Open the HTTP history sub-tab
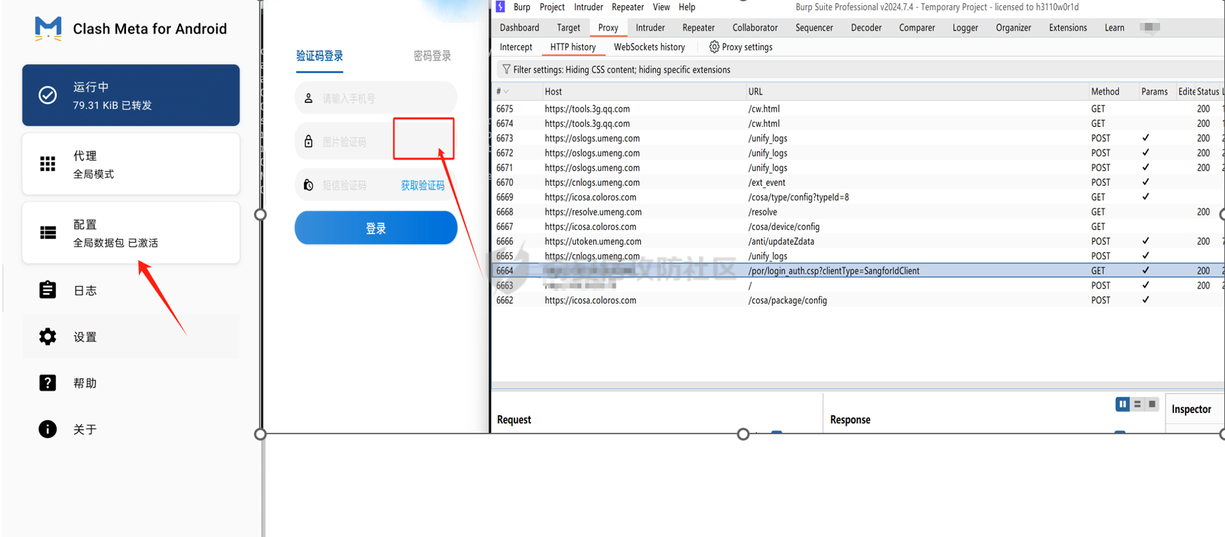This screenshot has height=537, width=1225. 573,47
